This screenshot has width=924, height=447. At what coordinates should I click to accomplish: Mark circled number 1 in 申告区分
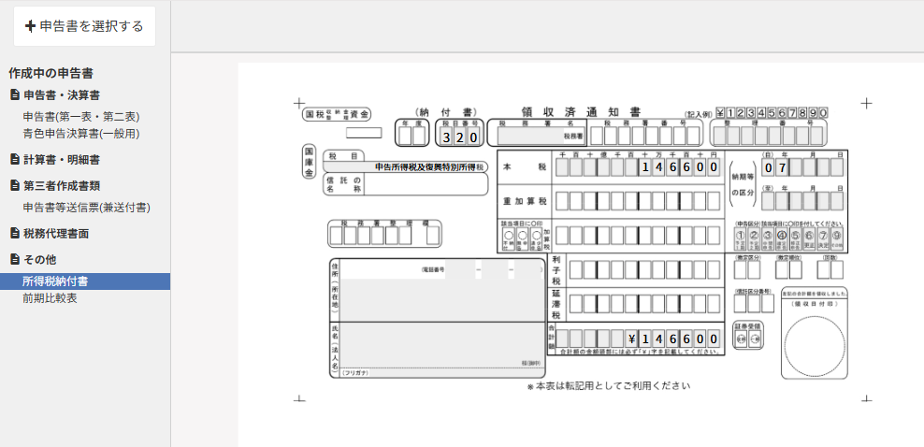tap(740, 238)
